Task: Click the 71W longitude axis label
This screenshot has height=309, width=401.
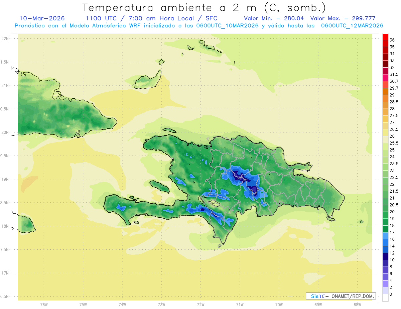Action: 240,305
